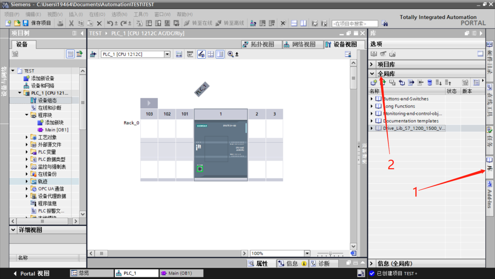
Task: Switch to Portal 视图
Action: pos(32,274)
